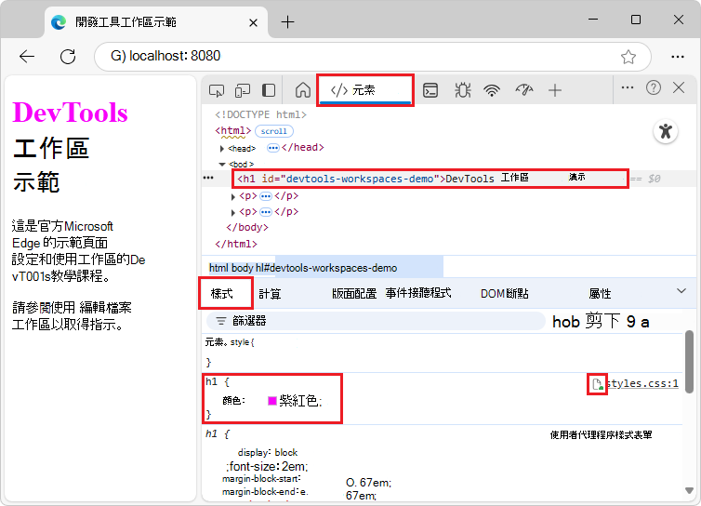Click the workspace file mapping icon
Screen dimensions: 701x506
point(597,384)
